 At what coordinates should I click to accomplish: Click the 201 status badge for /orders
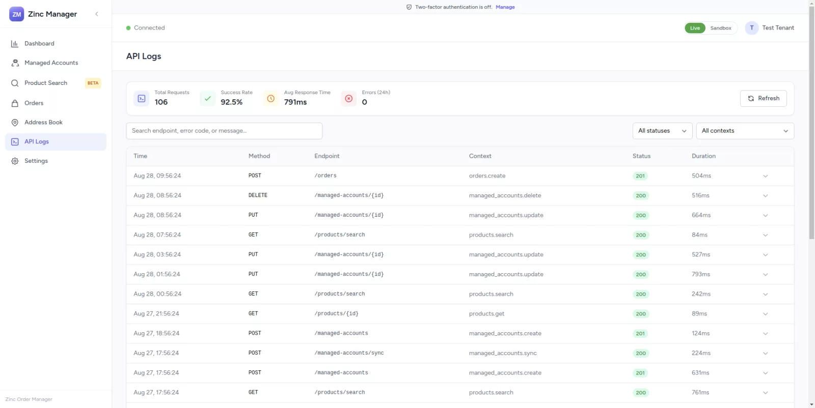640,176
